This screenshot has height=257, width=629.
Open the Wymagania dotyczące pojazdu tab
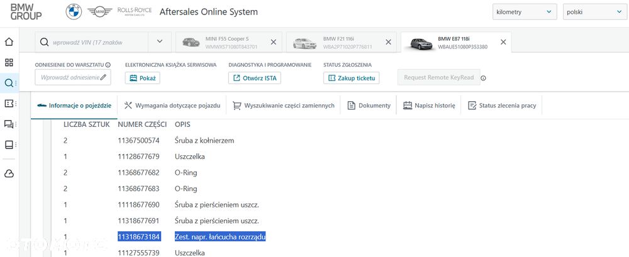coord(172,106)
